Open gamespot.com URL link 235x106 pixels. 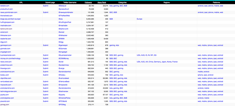click(6, 45)
